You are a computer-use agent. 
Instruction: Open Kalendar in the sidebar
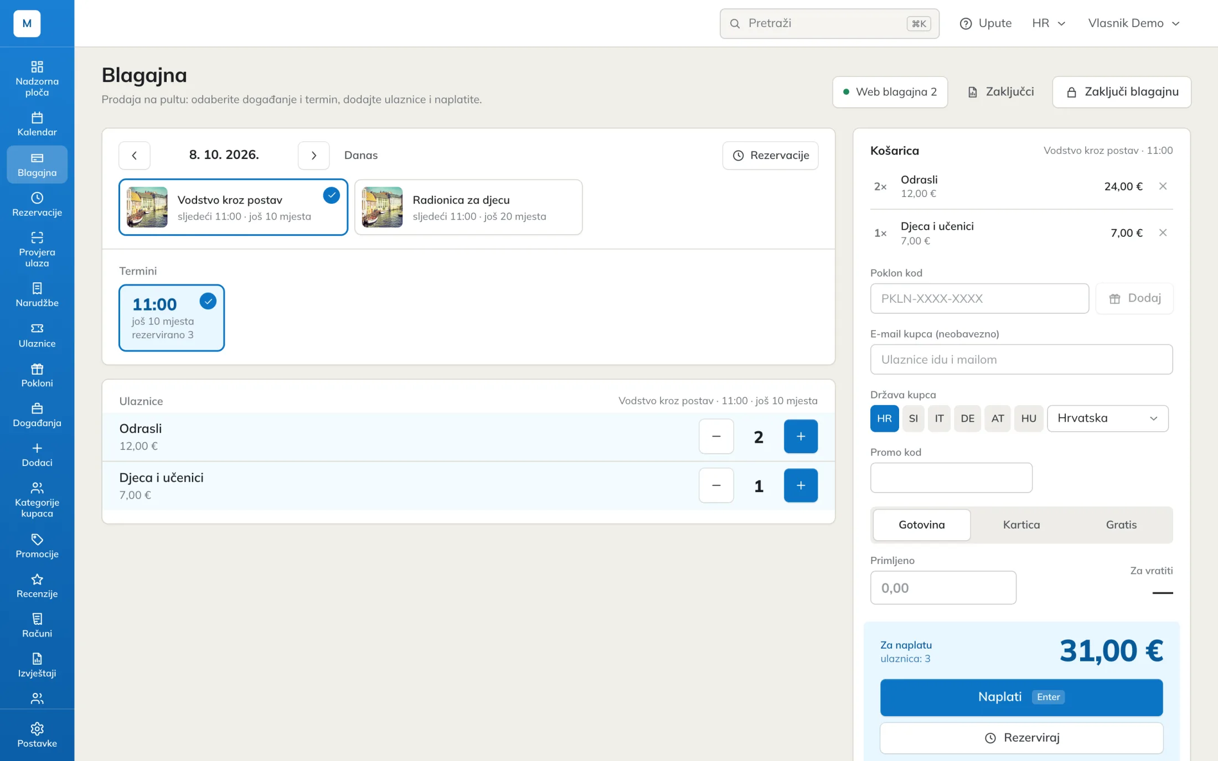point(37,125)
